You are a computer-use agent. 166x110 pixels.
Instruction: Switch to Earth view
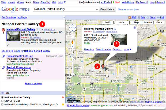point(159,22)
